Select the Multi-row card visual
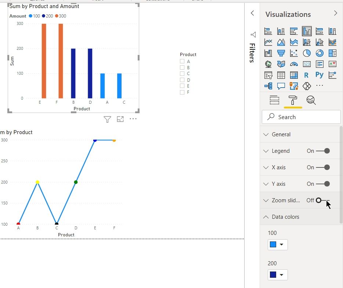Image resolution: width=343 pixels, height=288 pixels. click(319, 64)
